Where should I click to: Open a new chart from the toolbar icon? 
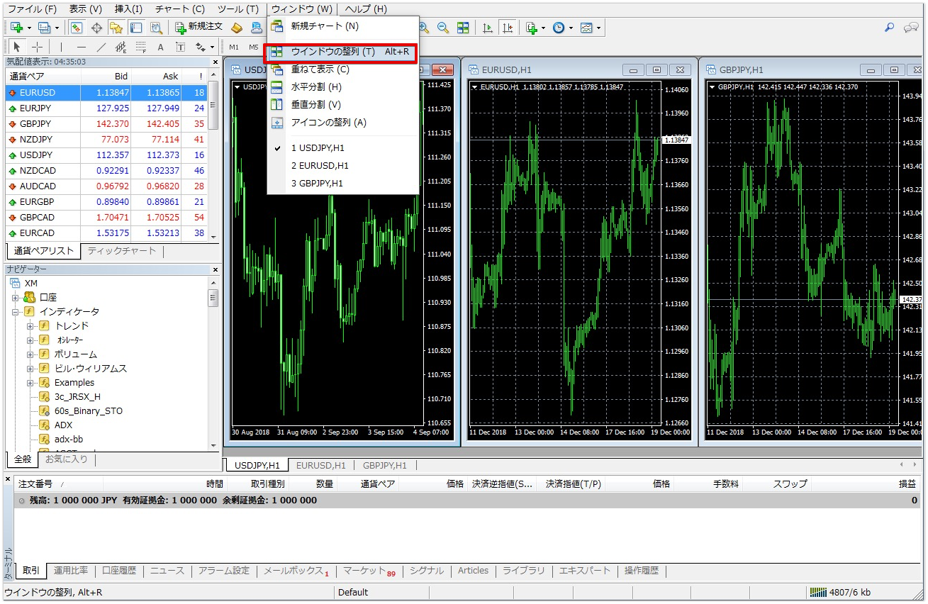[17, 27]
